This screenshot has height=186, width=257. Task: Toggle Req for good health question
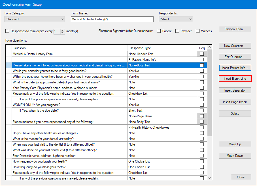[x=202, y=71]
